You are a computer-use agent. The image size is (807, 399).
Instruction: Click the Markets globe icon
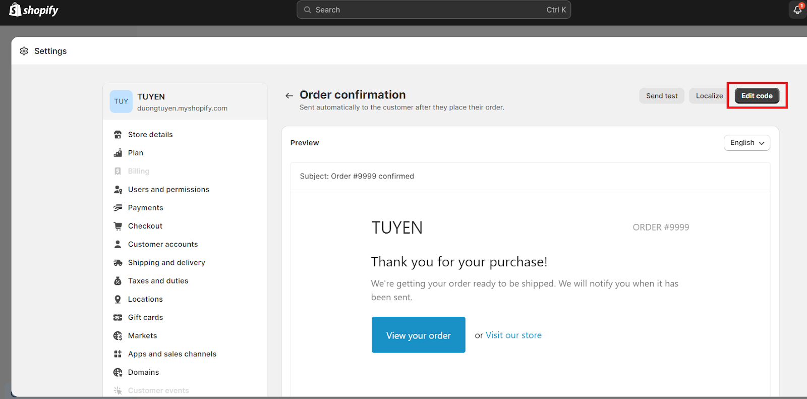[118, 335]
